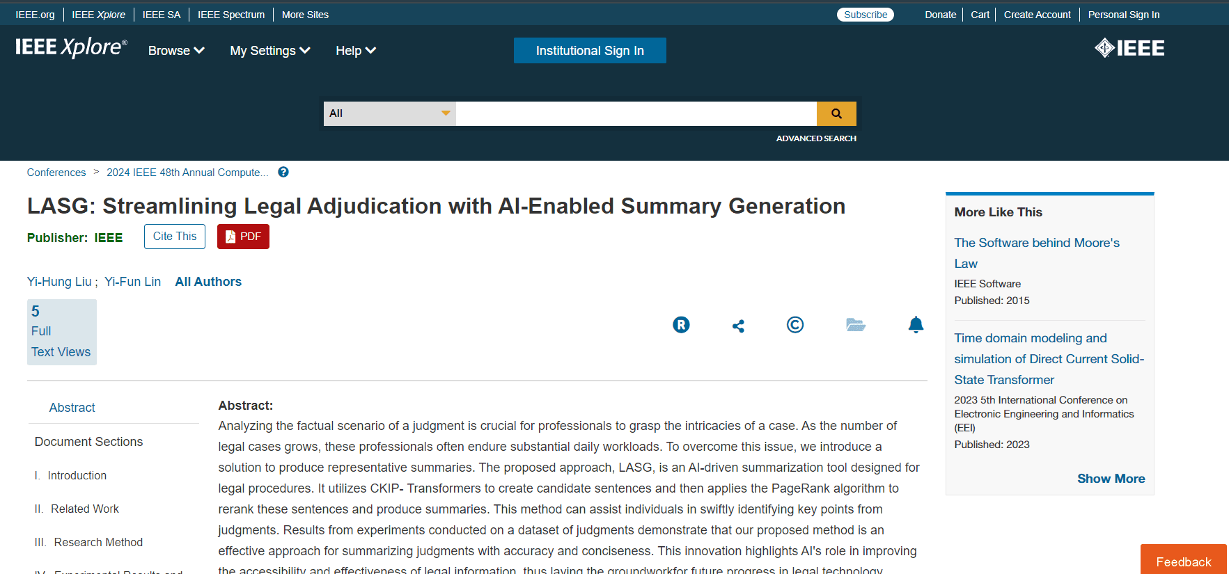Click the Cite This button
The width and height of the screenshot is (1229, 574).
pyautogui.click(x=175, y=237)
